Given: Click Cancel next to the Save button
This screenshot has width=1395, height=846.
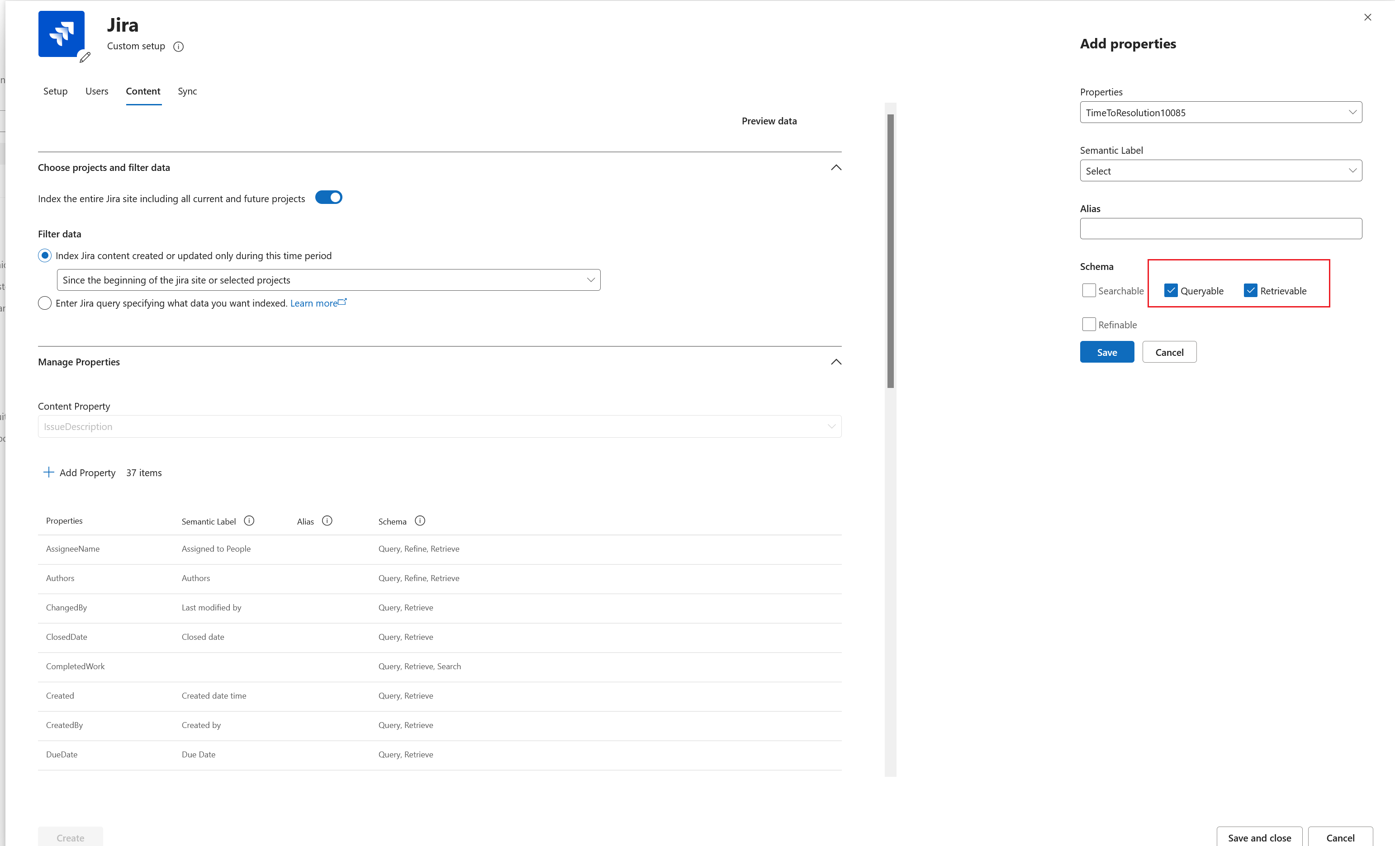Looking at the screenshot, I should [1169, 352].
